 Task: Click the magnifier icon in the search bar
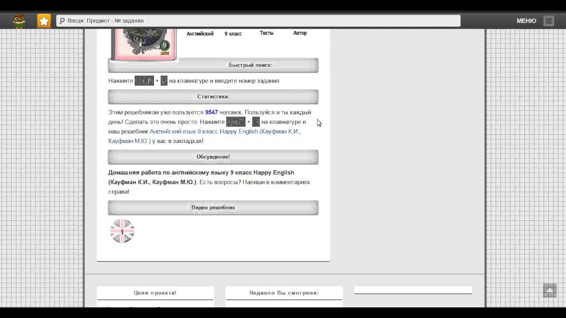pyautogui.click(x=62, y=21)
